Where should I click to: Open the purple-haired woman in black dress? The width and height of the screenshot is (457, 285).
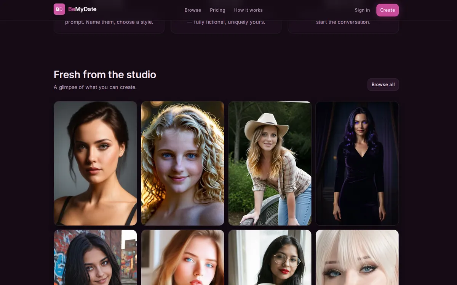click(357, 163)
